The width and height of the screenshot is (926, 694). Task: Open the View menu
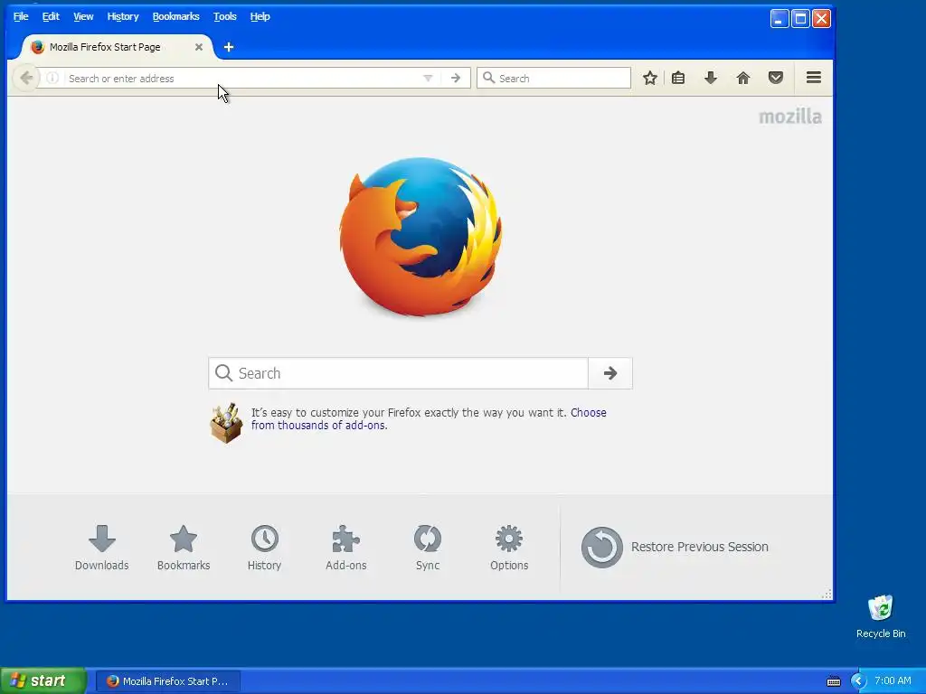[83, 16]
